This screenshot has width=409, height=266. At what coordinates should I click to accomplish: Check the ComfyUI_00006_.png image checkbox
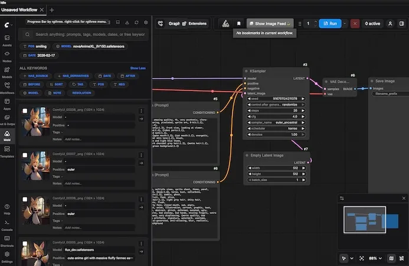pos(25,198)
